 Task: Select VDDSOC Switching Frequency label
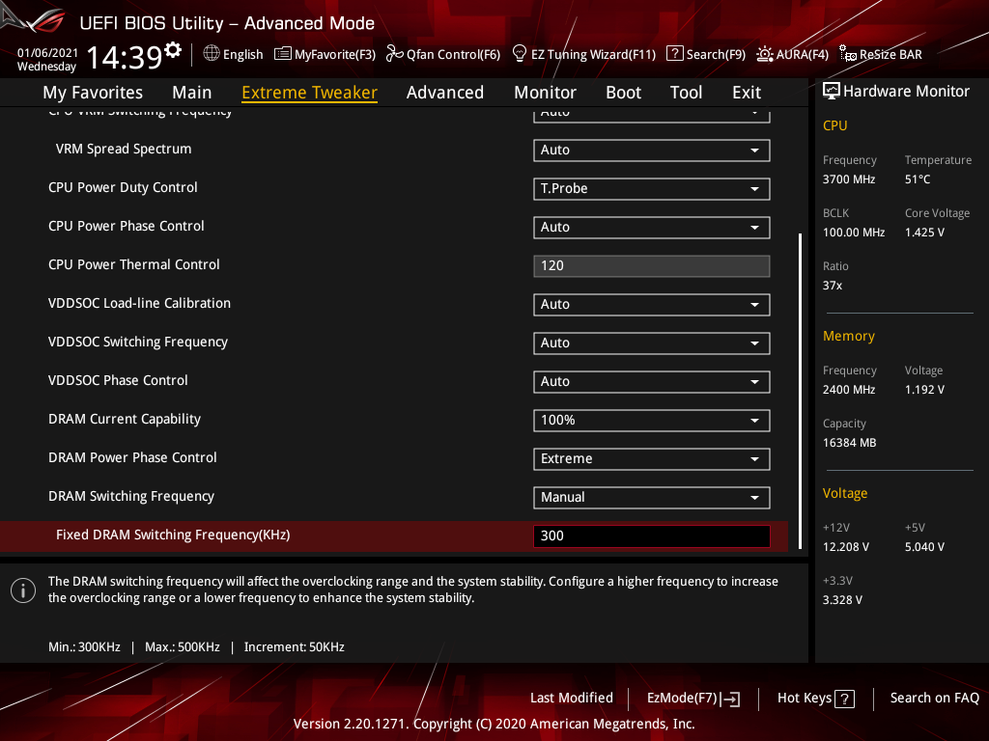click(x=138, y=342)
